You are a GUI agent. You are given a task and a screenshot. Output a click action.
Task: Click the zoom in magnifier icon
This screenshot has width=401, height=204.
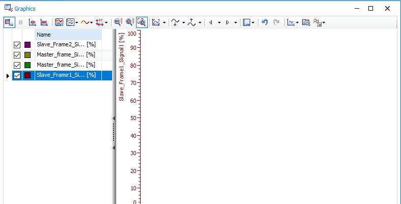[129, 22]
